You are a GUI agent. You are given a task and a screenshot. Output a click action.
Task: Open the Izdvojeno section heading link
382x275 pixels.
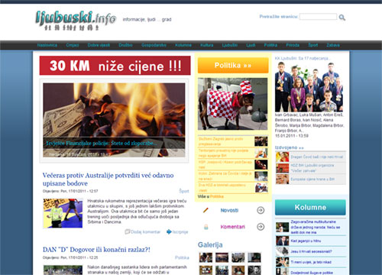click(x=290, y=147)
